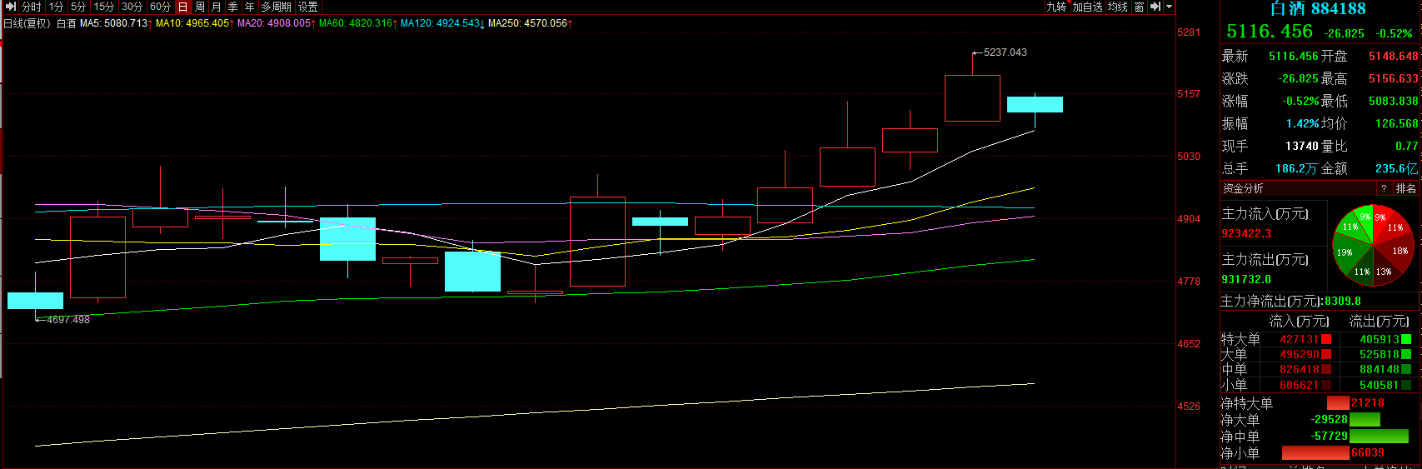Click the red 特大单 inflow indicator square
Viewport: 1422px width, 469px height.
tap(1326, 340)
